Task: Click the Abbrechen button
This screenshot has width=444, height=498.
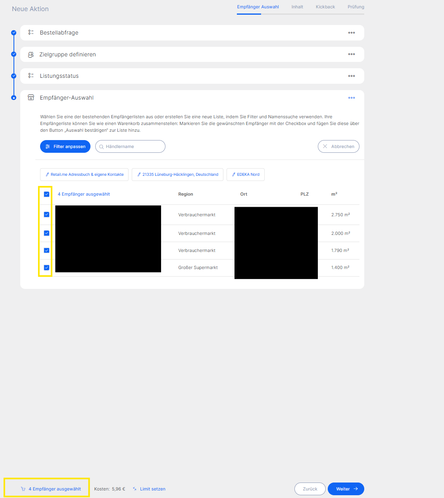Action: (x=338, y=146)
